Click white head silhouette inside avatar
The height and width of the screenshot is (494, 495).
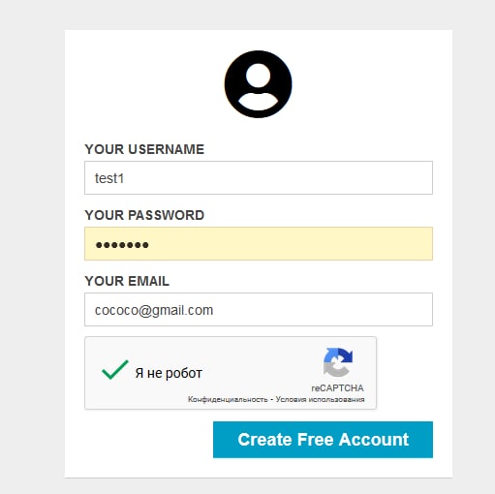pyautogui.click(x=258, y=77)
